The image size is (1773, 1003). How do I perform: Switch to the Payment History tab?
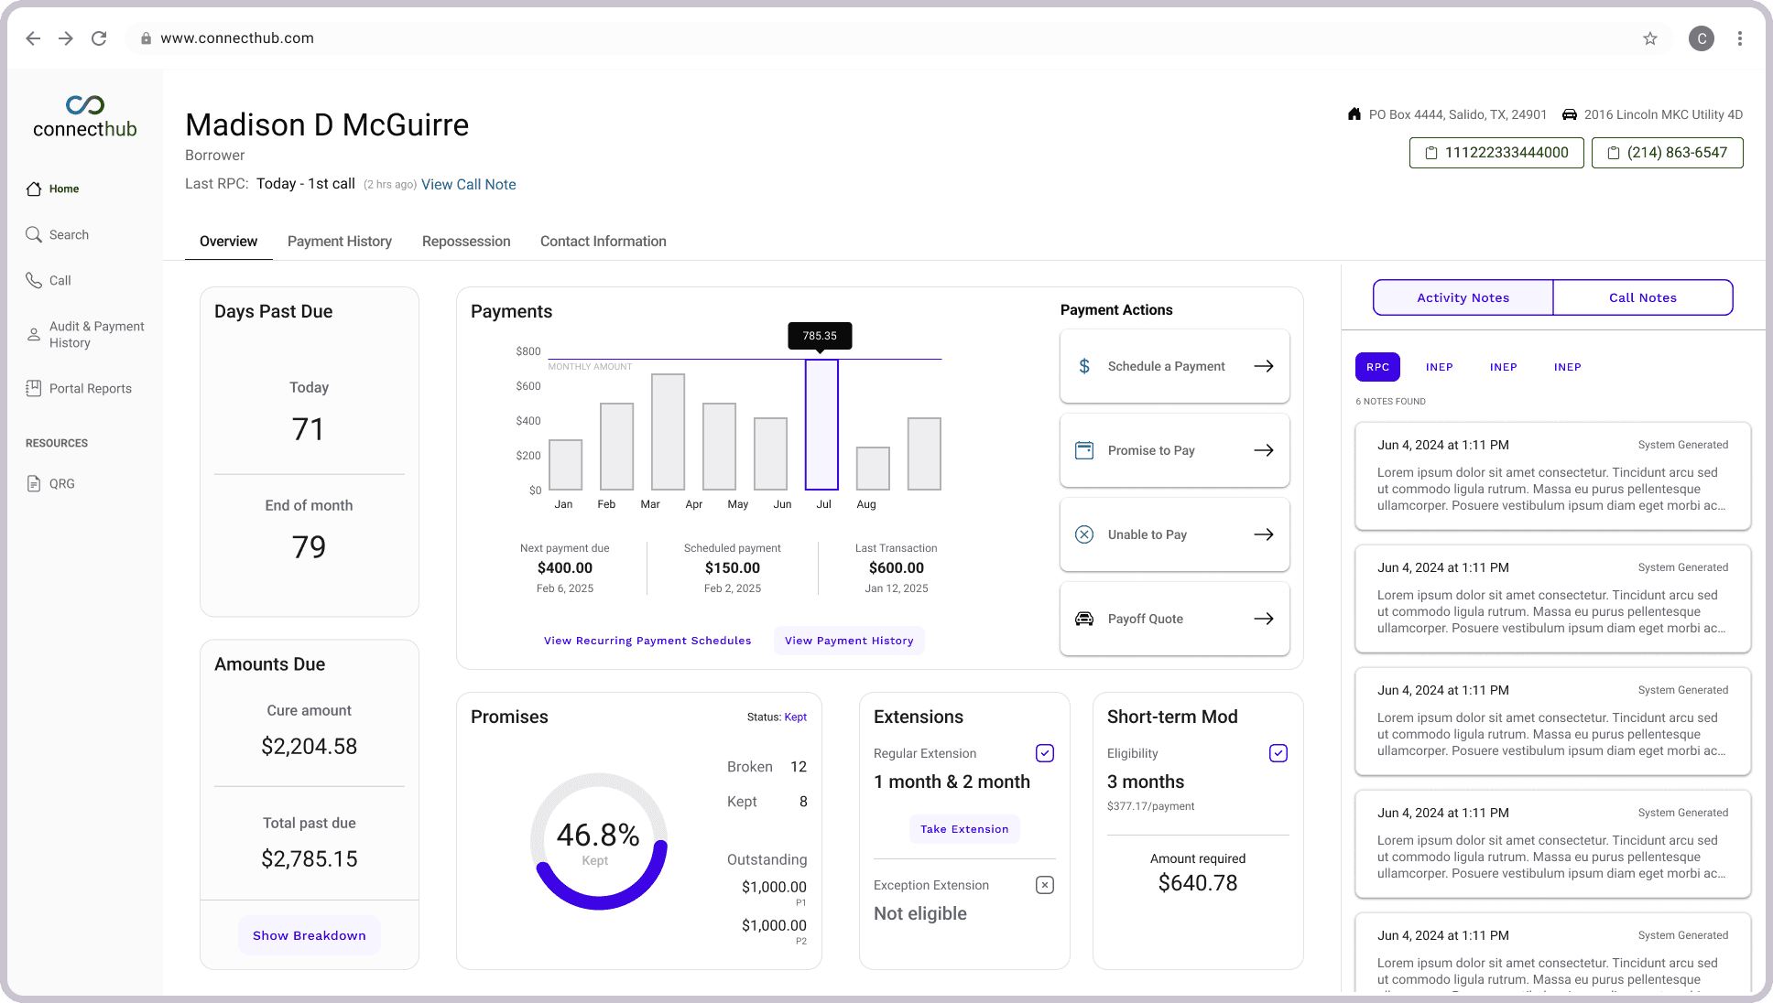point(339,242)
